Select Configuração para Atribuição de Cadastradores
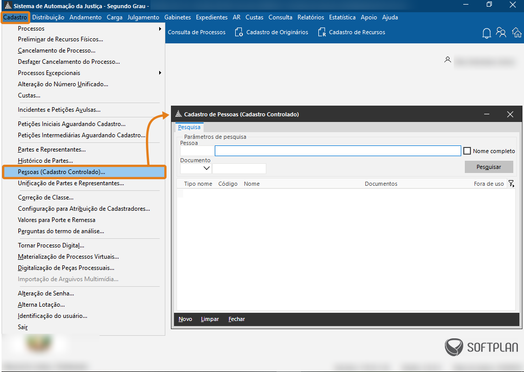Viewport: 524px width, 372px height. 84,209
